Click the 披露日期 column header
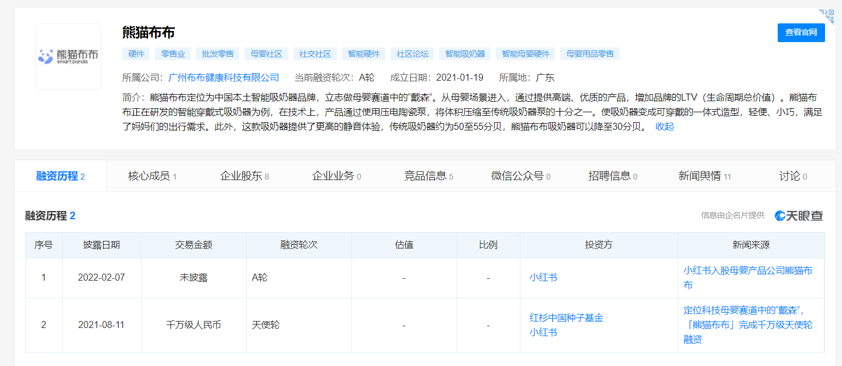 click(x=102, y=245)
